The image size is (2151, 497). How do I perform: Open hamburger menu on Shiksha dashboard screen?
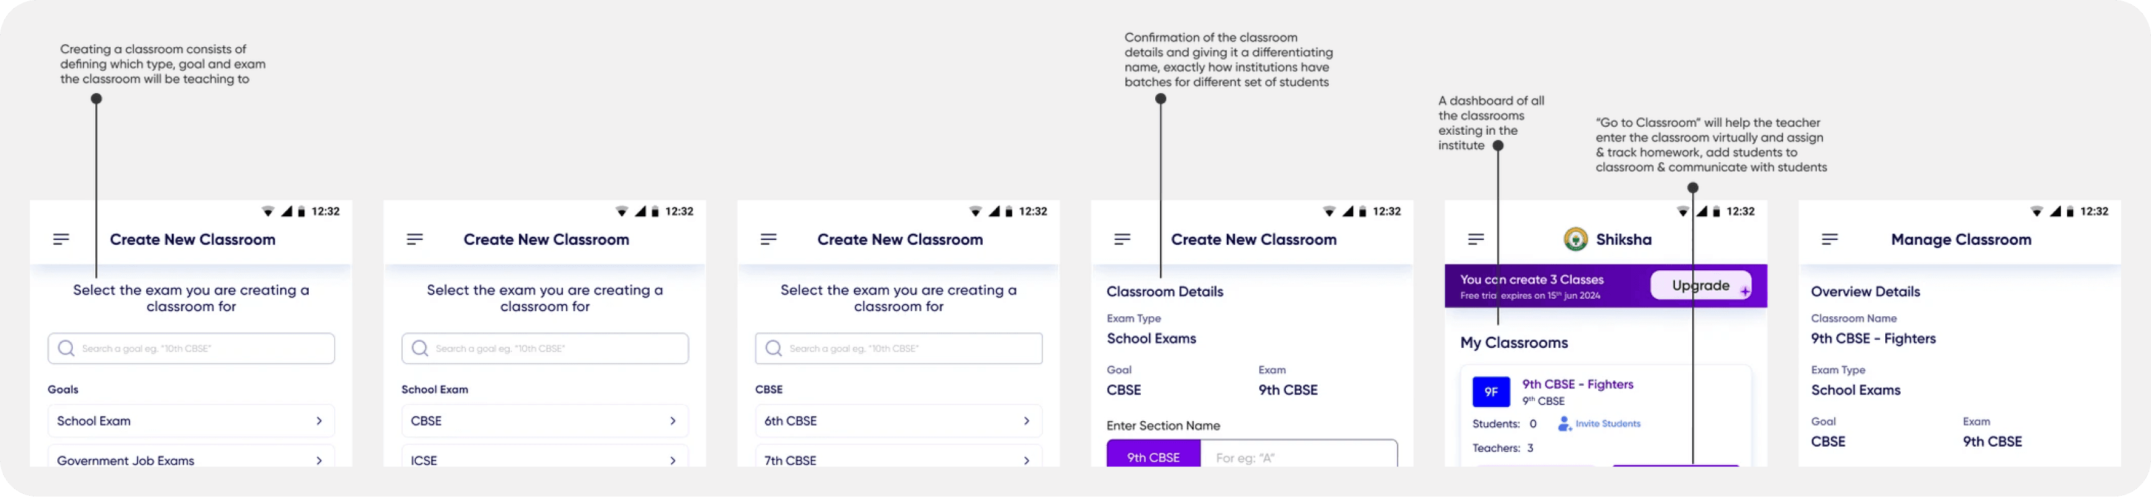1476,239
